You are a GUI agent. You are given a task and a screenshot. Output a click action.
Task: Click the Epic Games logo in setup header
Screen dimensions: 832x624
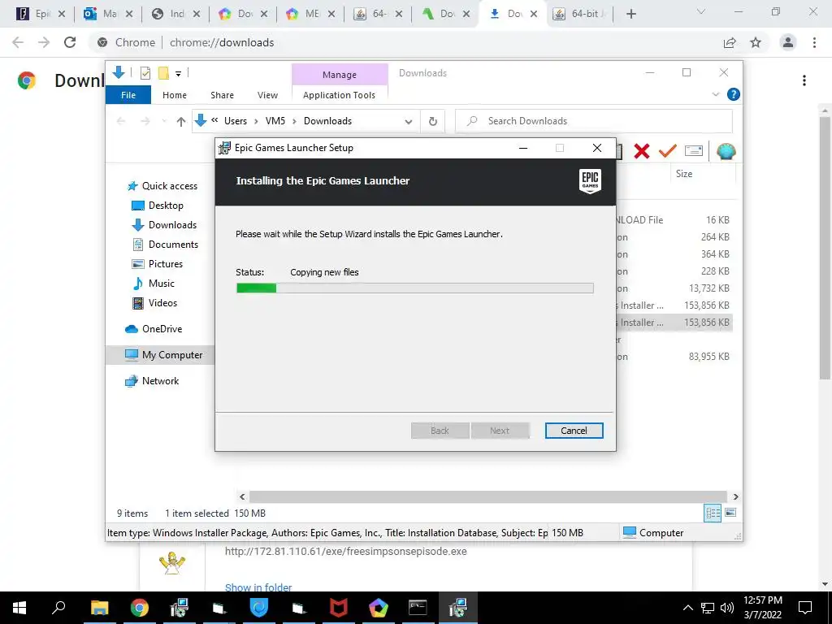(x=590, y=181)
